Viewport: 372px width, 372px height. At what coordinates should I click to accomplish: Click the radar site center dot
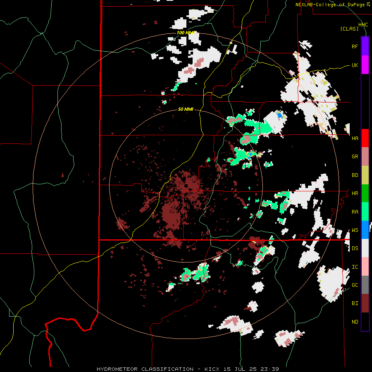186,186
